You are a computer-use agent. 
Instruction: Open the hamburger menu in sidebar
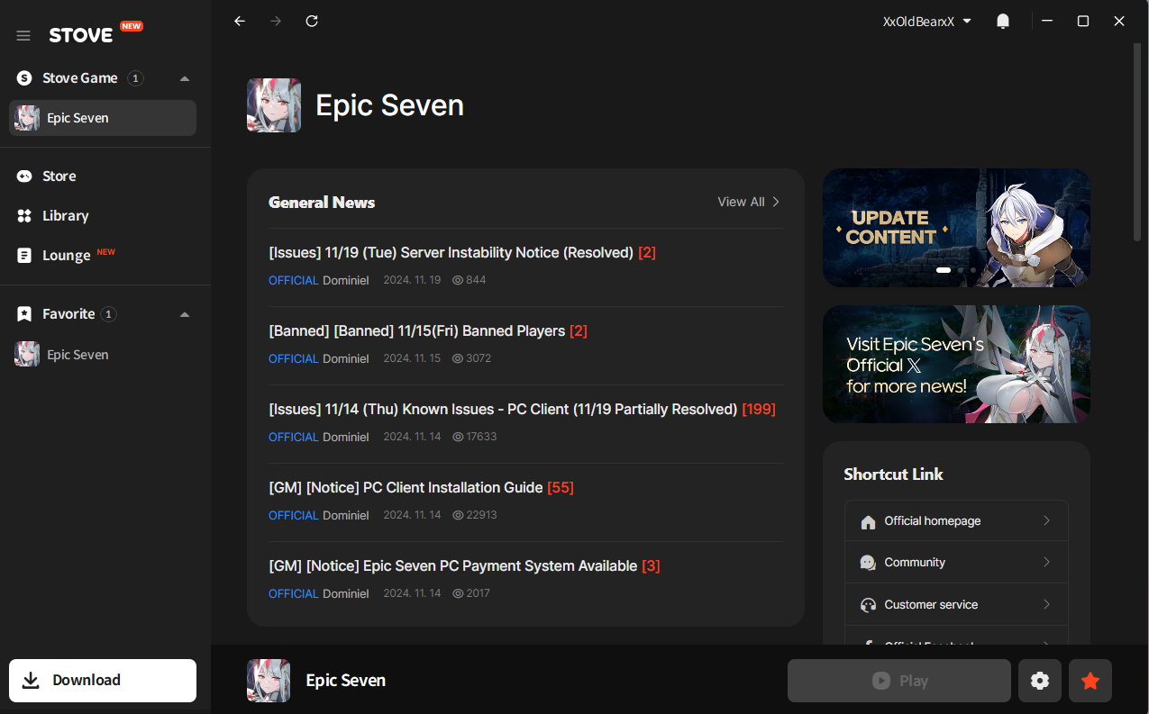coord(23,36)
